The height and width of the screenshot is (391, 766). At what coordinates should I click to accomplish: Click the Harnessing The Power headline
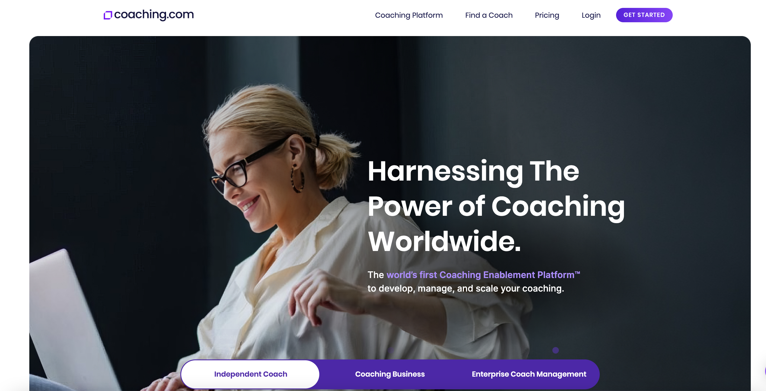coord(496,188)
